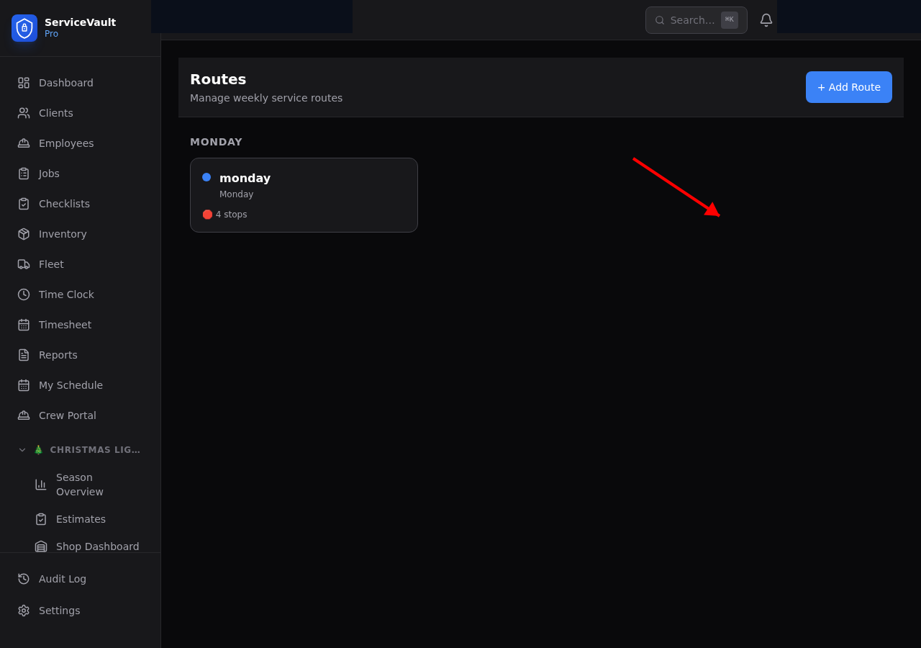The height and width of the screenshot is (648, 921).
Task: Click the Season Overview chart icon
Action: tap(41, 485)
